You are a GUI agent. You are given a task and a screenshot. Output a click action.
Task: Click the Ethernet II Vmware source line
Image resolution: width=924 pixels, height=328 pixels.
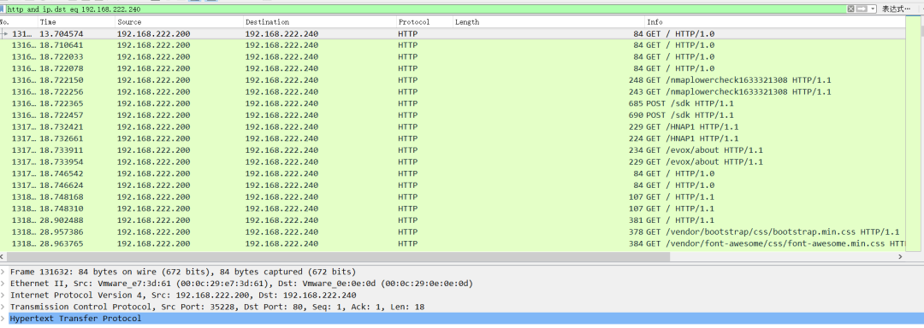241,284
